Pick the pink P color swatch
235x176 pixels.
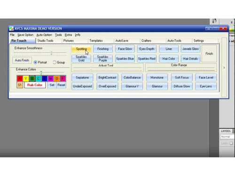coord(63,78)
